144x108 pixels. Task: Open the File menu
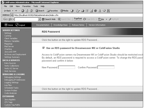5,6
